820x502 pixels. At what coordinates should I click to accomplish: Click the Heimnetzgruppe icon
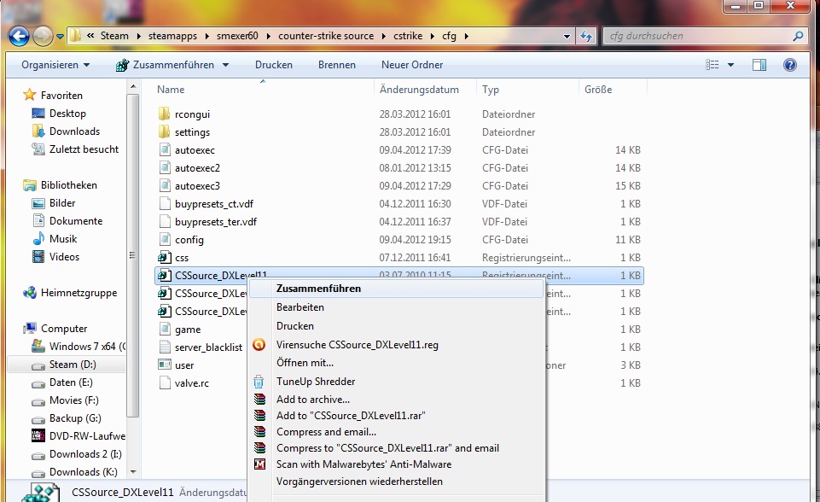point(29,293)
